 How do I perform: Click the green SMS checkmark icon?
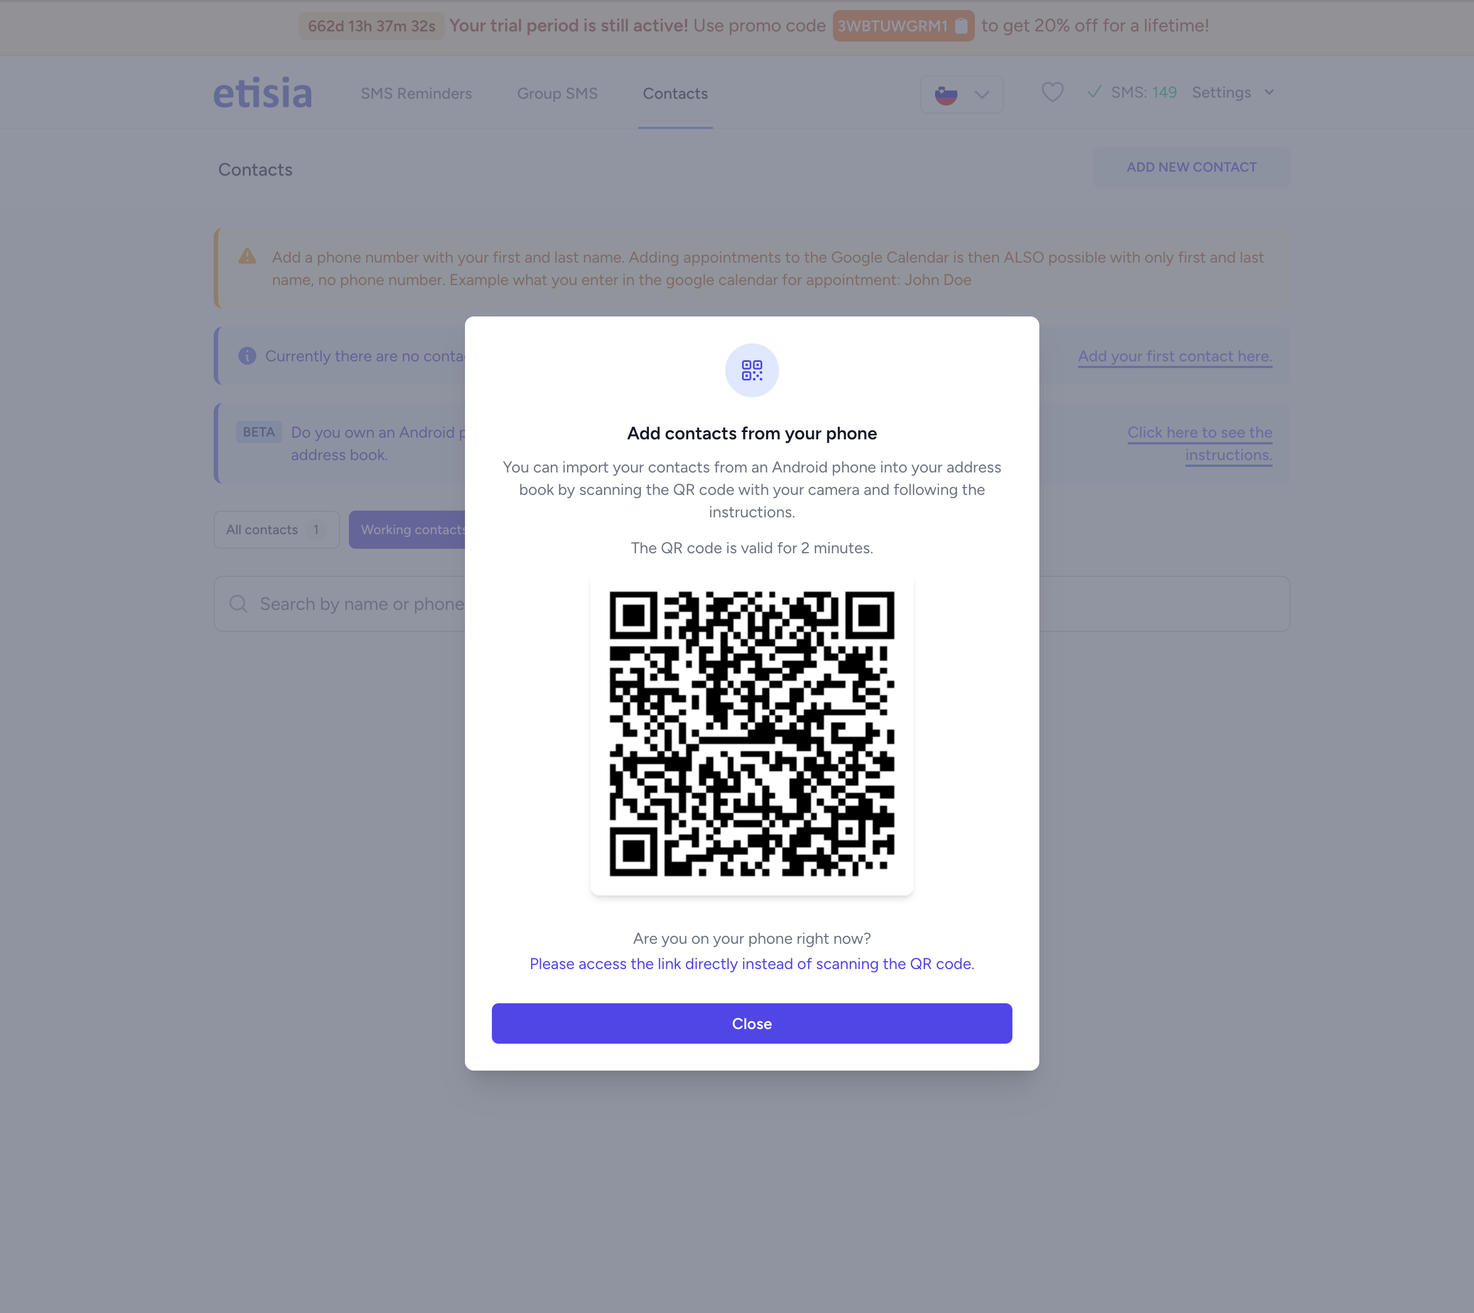pos(1094,91)
